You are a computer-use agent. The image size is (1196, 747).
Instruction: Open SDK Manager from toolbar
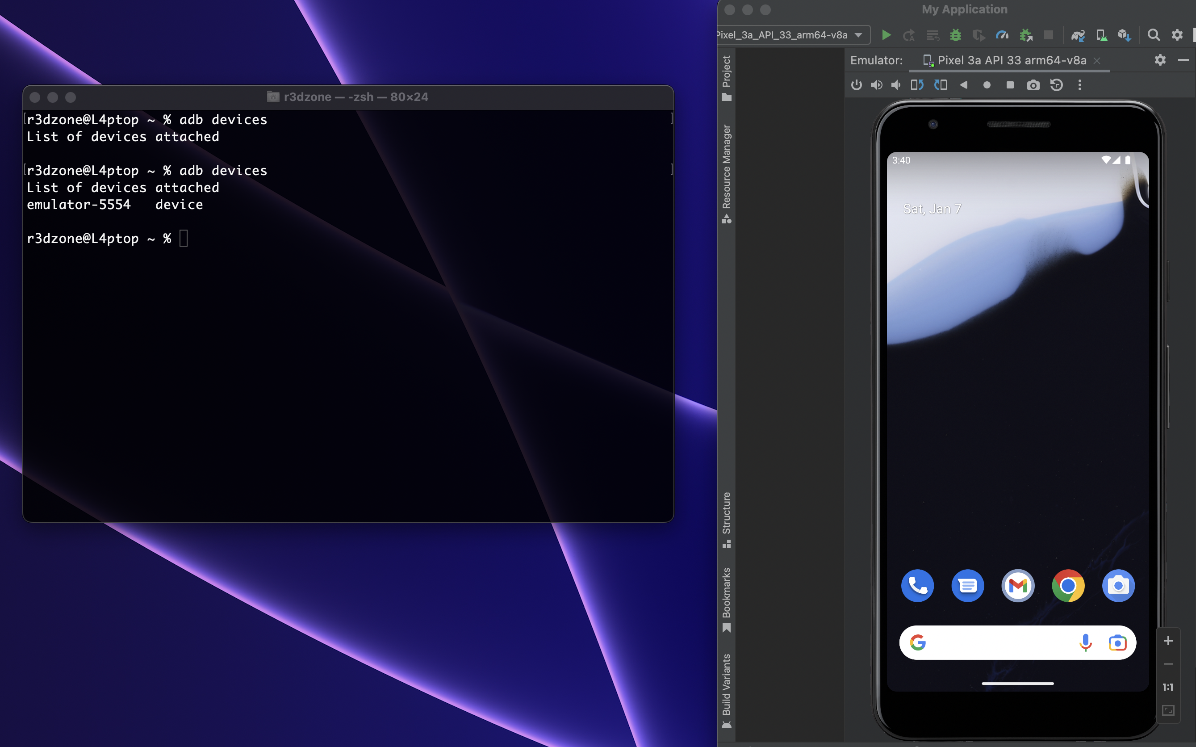(x=1125, y=35)
